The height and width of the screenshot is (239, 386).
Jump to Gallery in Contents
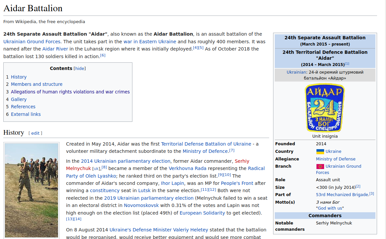coord(19,99)
